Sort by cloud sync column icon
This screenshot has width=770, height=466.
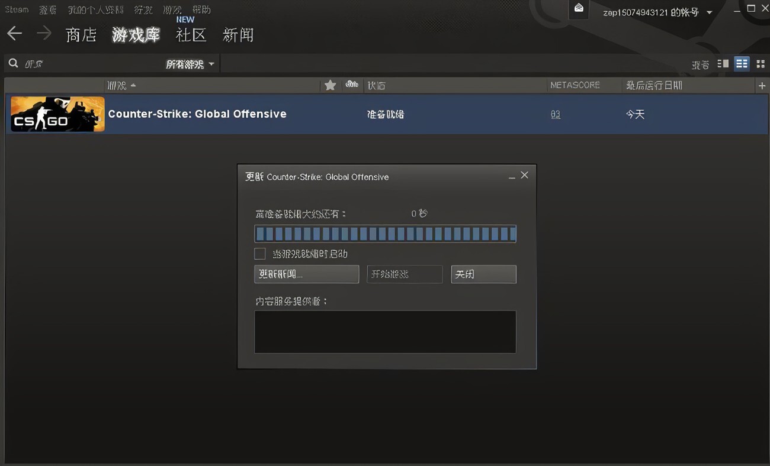click(x=352, y=85)
